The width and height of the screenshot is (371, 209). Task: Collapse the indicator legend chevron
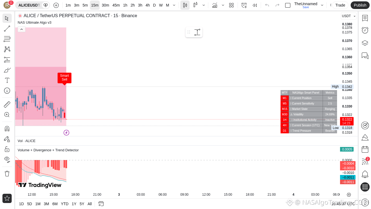21,29
